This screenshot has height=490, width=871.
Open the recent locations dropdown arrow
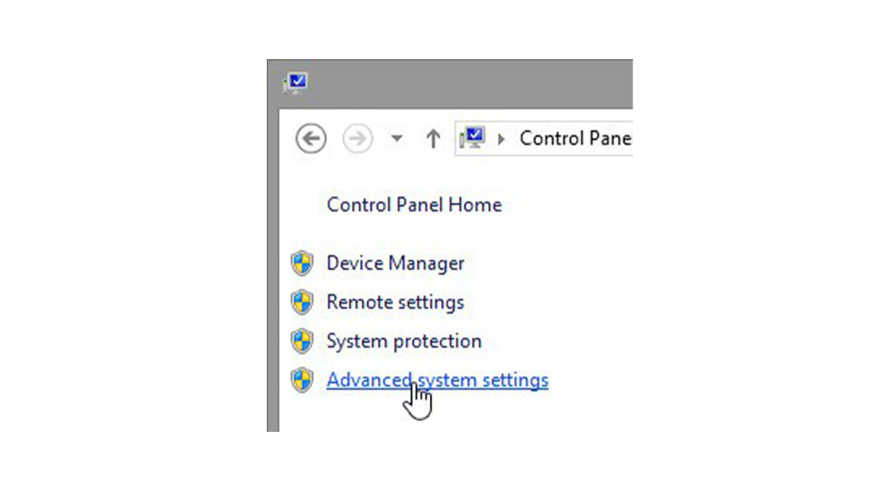(396, 138)
